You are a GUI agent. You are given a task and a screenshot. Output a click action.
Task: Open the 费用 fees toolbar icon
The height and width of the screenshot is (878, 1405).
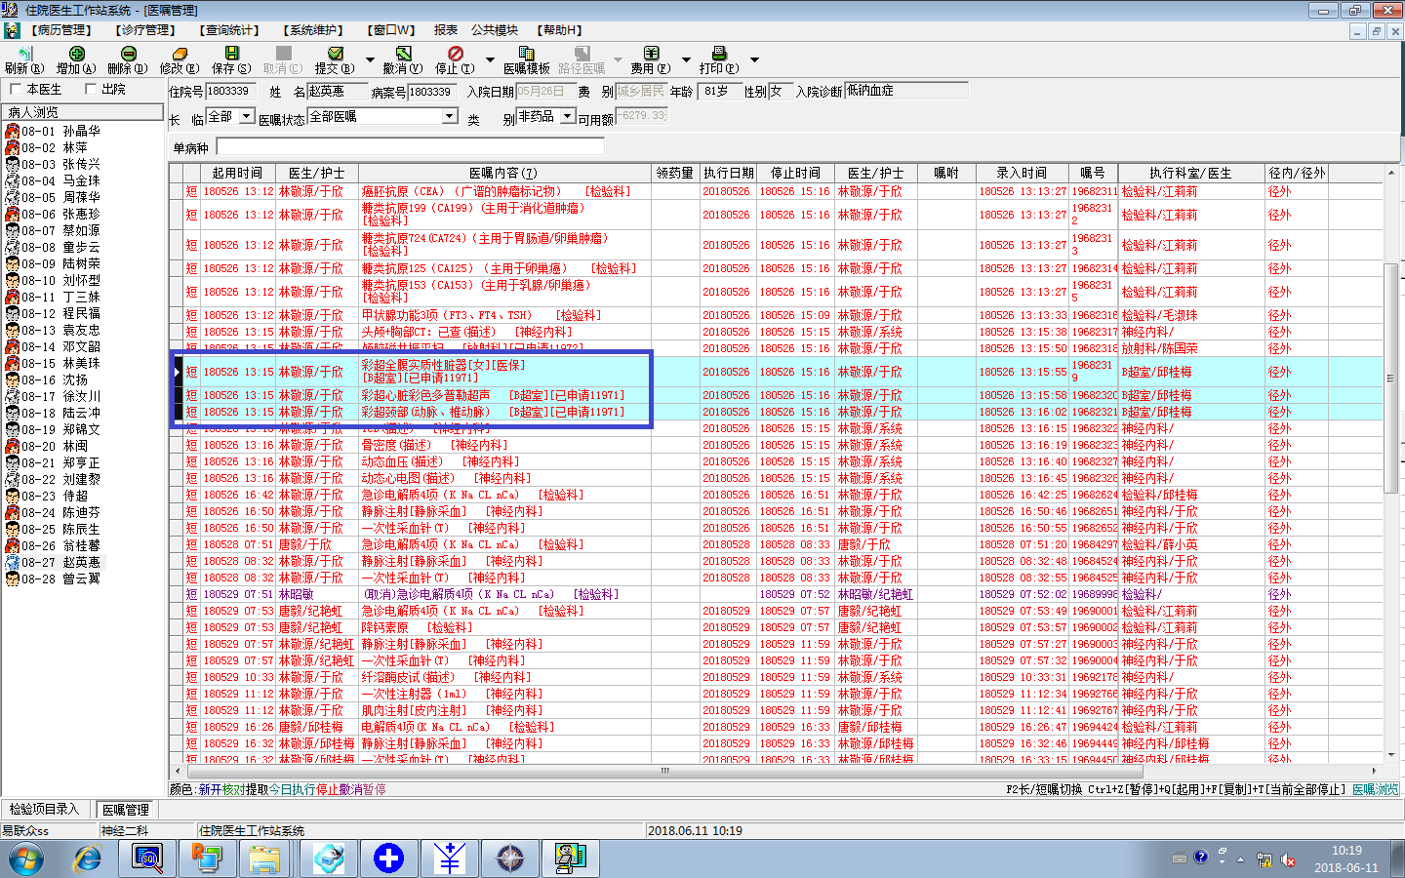coord(651,53)
